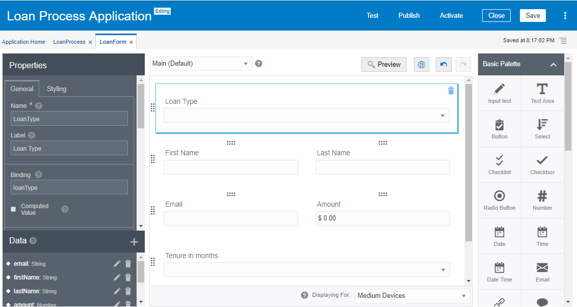Viewport: 577px width, 307px height.
Task: Click the column handle above First Name
Action: click(x=231, y=143)
